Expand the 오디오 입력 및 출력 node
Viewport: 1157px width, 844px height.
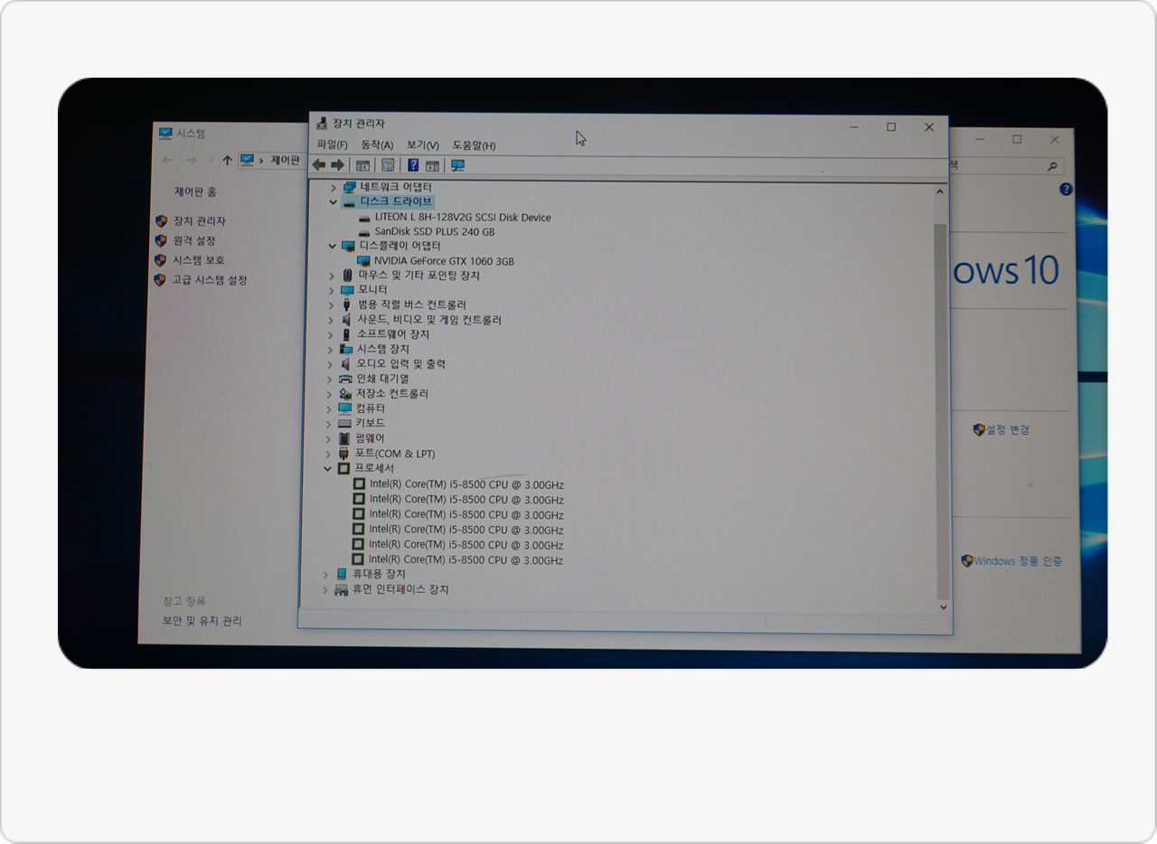point(331,365)
